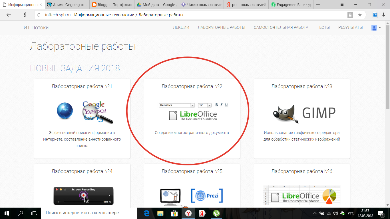Click the white Yandex tag-shaped taskbar icon
390x219 pixels.
202,213
